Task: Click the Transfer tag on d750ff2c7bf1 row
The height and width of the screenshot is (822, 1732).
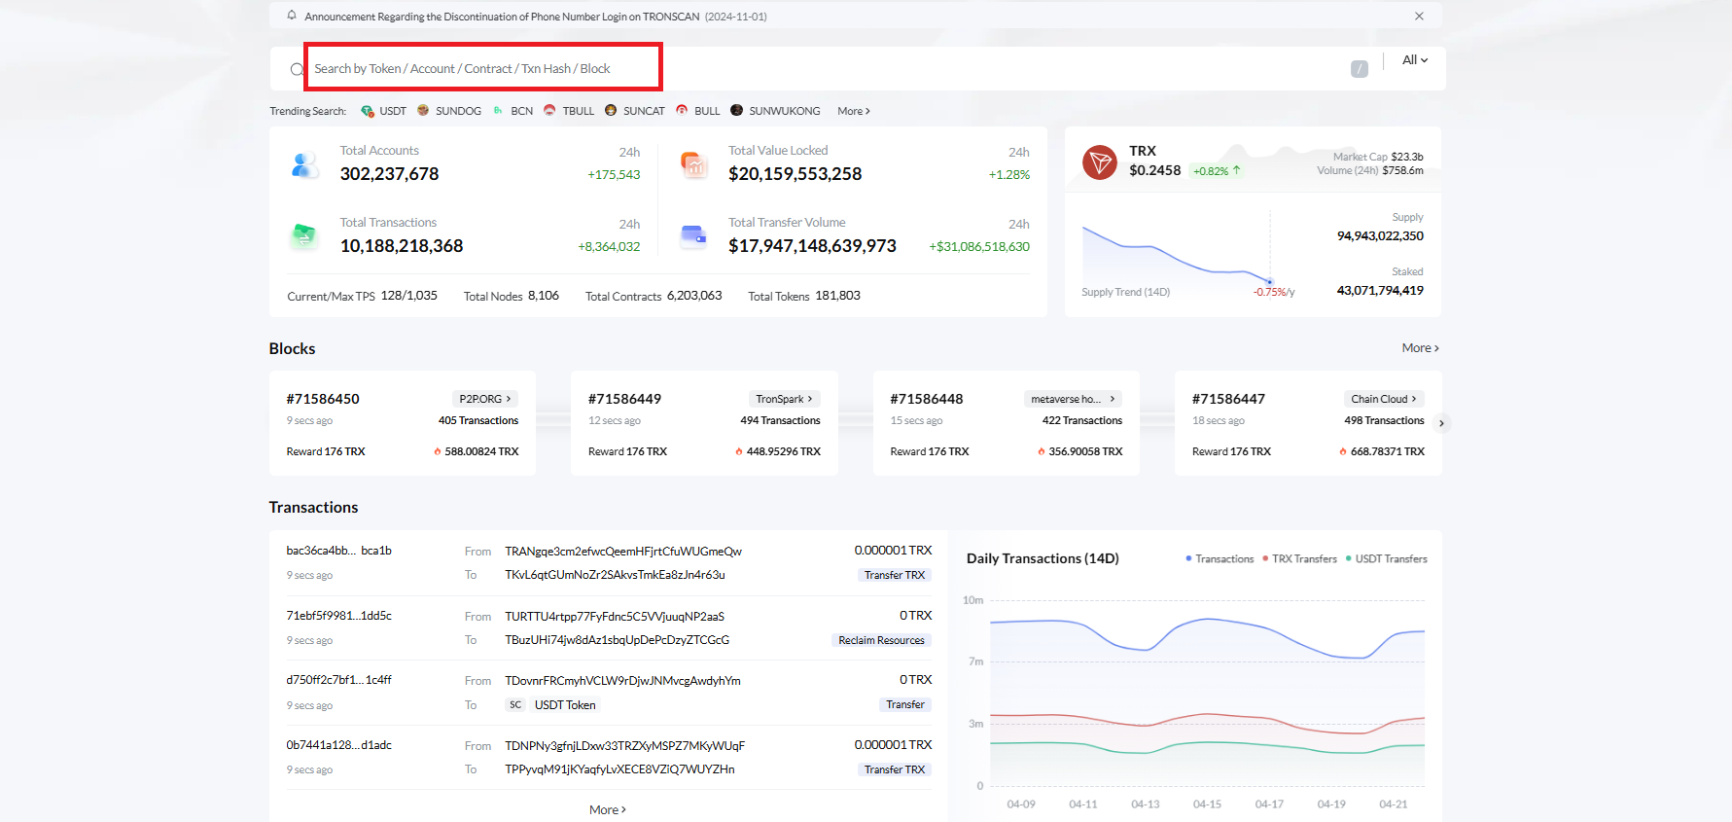Action: click(905, 704)
